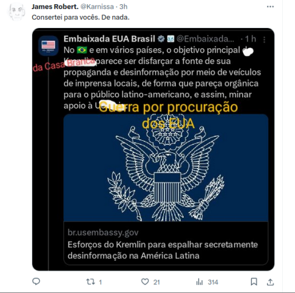Click the reply speech bubble icon
Viewport: 295px width, 293px height.
[37, 281]
